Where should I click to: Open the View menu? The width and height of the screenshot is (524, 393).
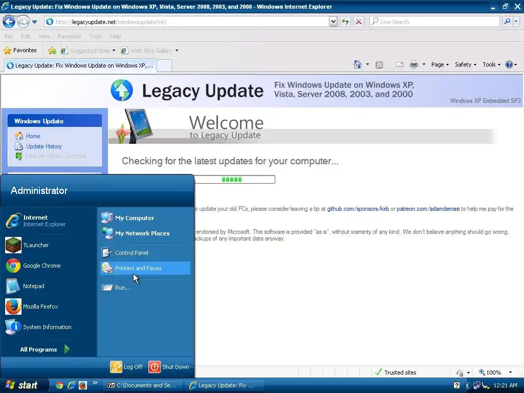click(x=44, y=36)
